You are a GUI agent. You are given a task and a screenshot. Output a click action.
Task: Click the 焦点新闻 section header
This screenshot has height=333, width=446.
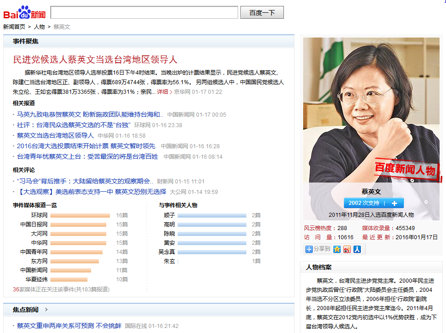pyautogui.click(x=26, y=310)
